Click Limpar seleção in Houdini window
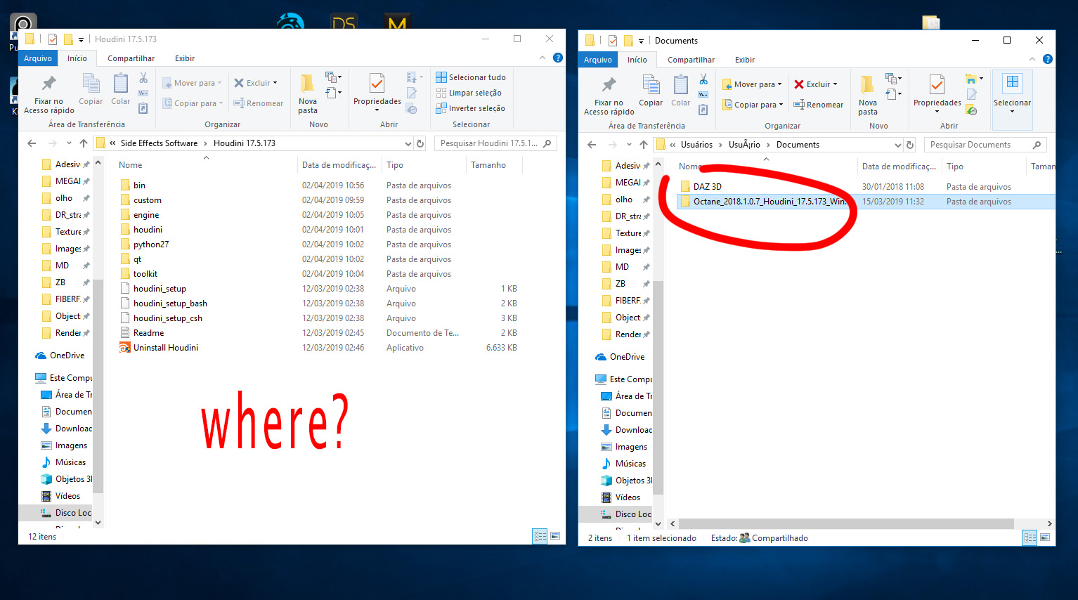 coord(469,93)
